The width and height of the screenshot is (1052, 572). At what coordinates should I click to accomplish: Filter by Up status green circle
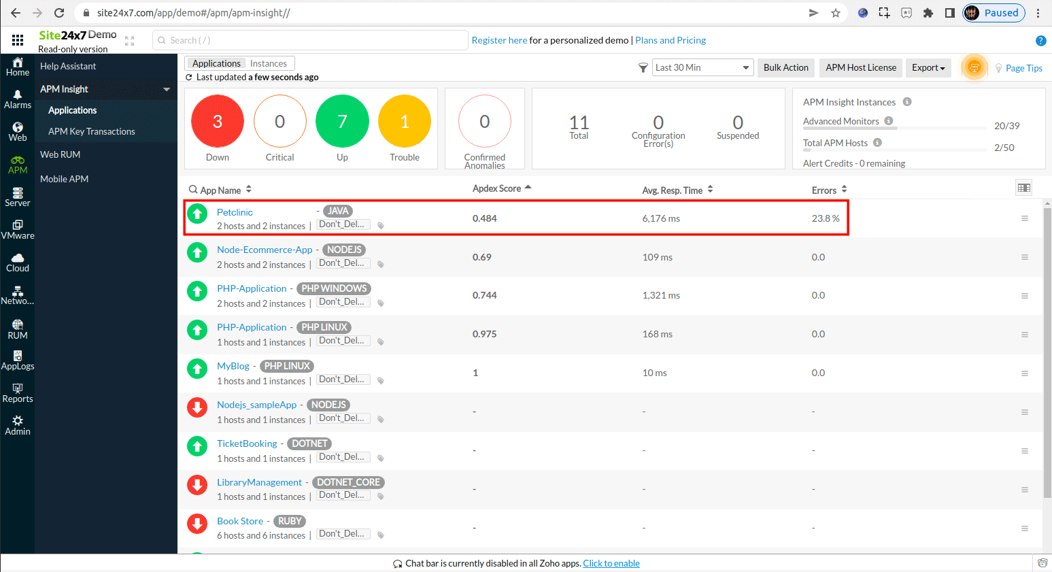pyautogui.click(x=342, y=122)
